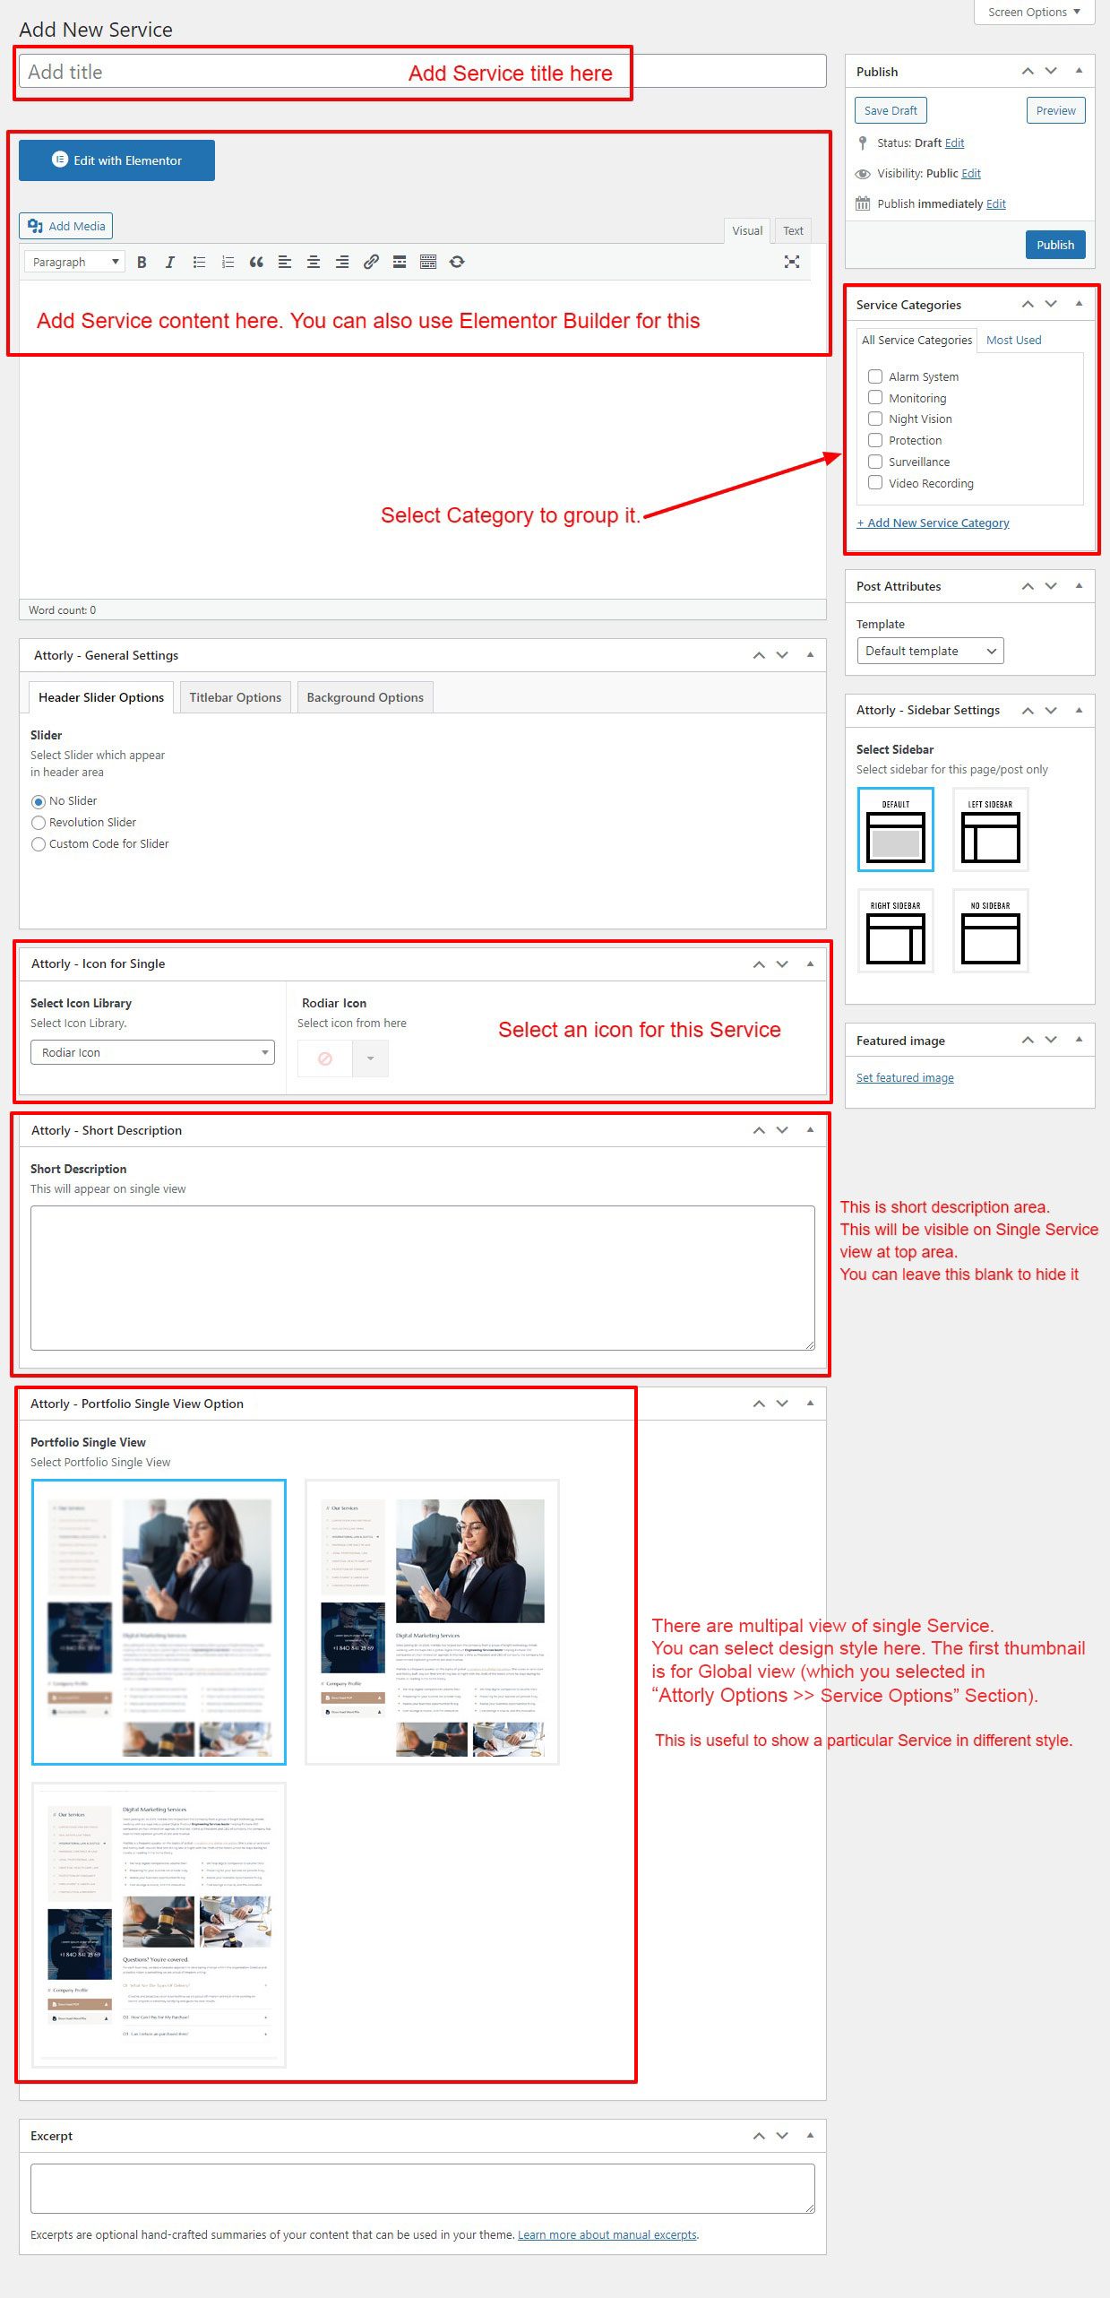Image resolution: width=1110 pixels, height=2298 pixels.
Task: Expand the Screen Options panel
Action: point(1033,13)
